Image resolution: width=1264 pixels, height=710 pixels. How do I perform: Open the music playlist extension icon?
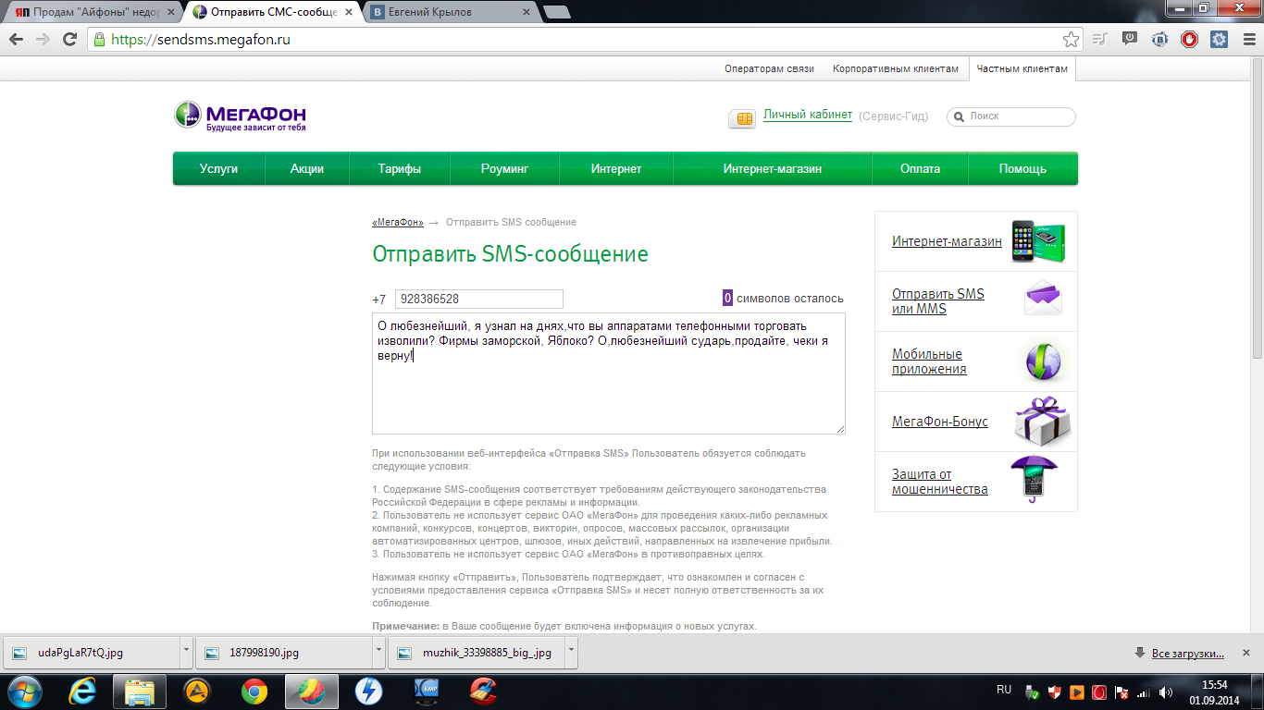1099,39
